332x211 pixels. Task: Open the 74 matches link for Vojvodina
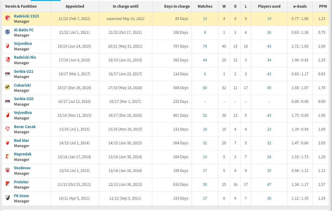point(205,46)
